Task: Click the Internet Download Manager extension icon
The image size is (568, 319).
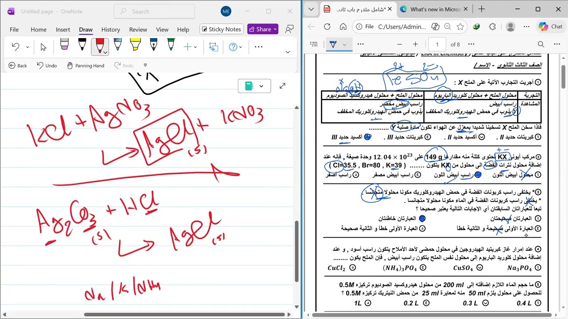Action: coord(476,27)
